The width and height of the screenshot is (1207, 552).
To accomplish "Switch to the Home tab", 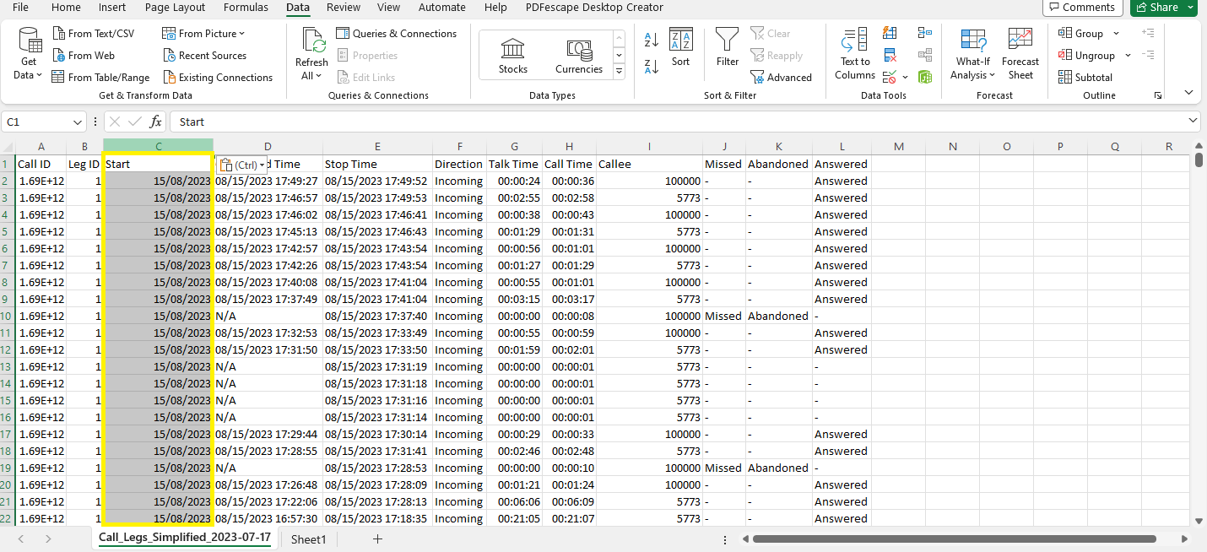I will [x=66, y=8].
